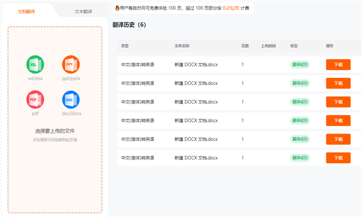362x217 pixels.
Task: Click the pdf label under the red icon
Action: pyautogui.click(x=35, y=113)
